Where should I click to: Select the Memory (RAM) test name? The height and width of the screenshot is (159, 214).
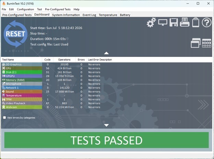click(x=15, y=80)
